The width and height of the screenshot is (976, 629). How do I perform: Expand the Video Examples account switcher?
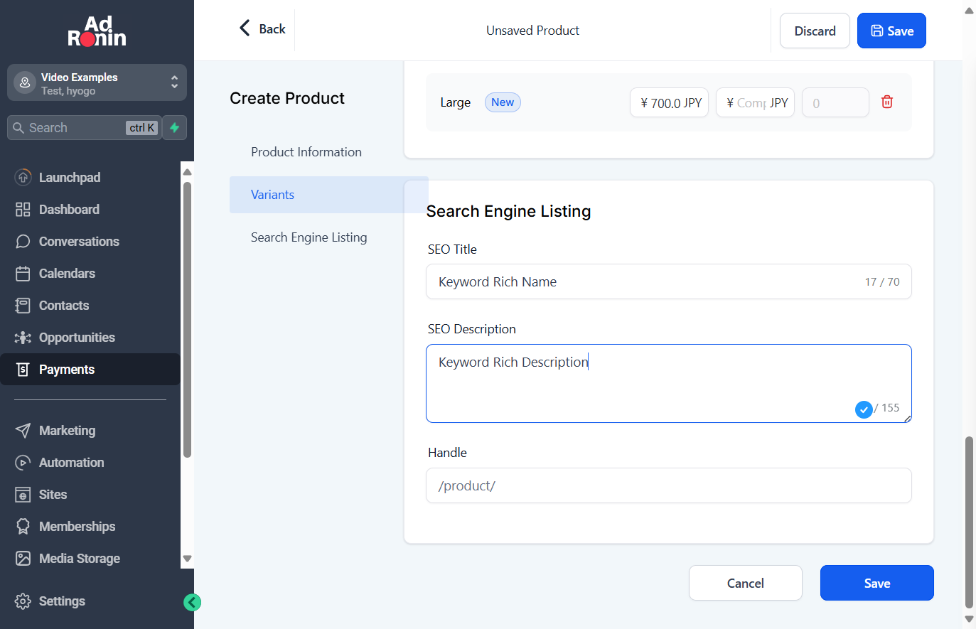point(97,83)
